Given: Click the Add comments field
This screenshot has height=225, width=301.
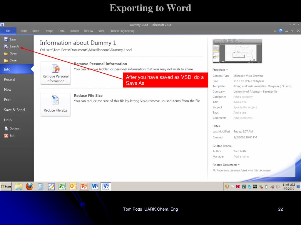Looking at the screenshot, I should 243,118.
